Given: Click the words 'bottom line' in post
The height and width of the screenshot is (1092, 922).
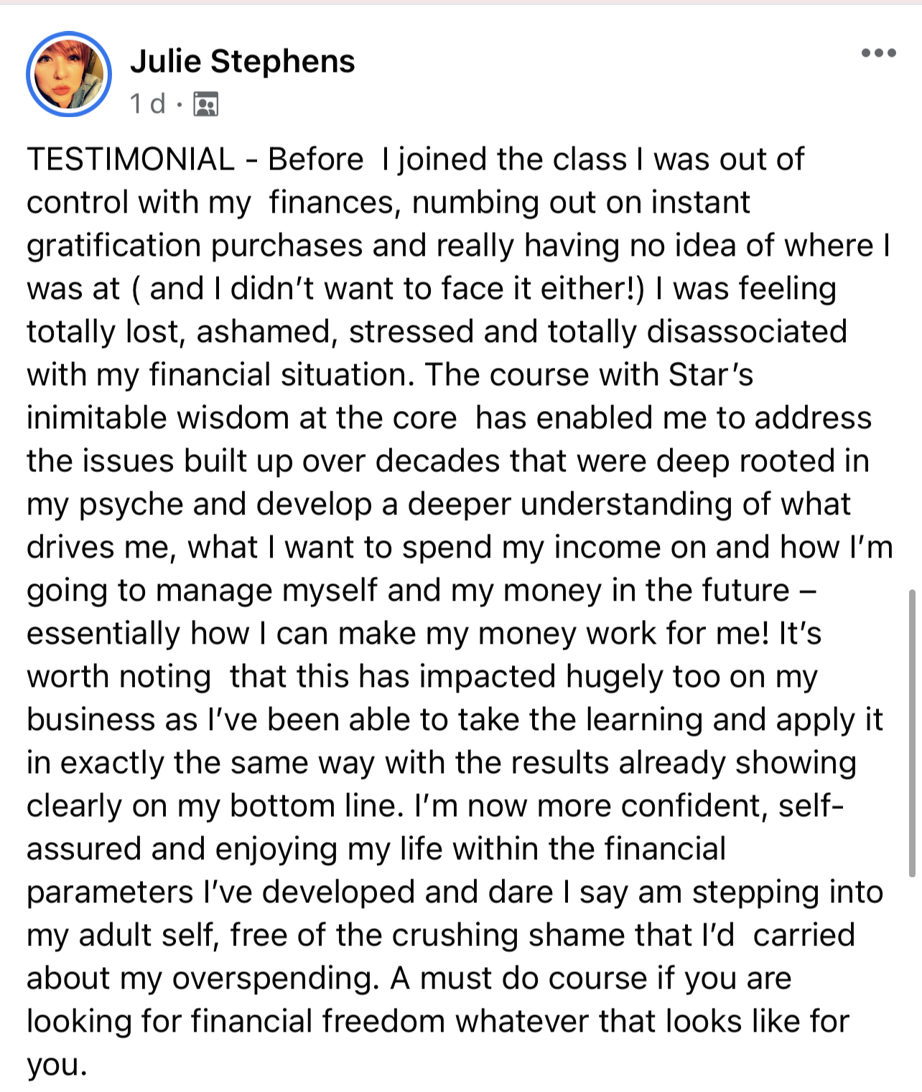Looking at the screenshot, I should coord(313,806).
